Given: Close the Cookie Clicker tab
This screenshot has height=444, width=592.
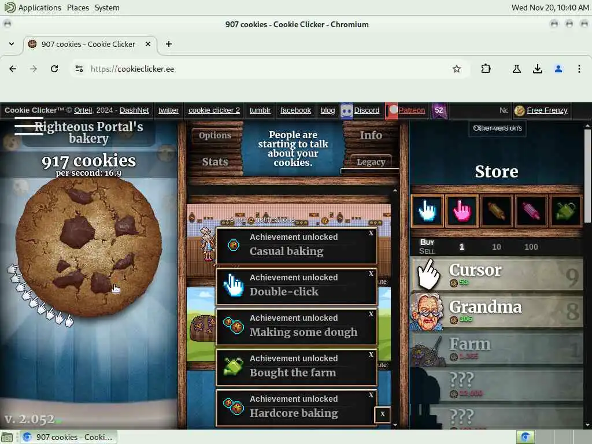Looking at the screenshot, I should (148, 44).
